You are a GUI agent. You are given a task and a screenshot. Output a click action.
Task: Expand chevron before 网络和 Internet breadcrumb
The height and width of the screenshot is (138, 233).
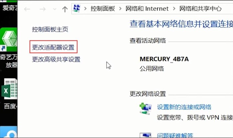120,9
